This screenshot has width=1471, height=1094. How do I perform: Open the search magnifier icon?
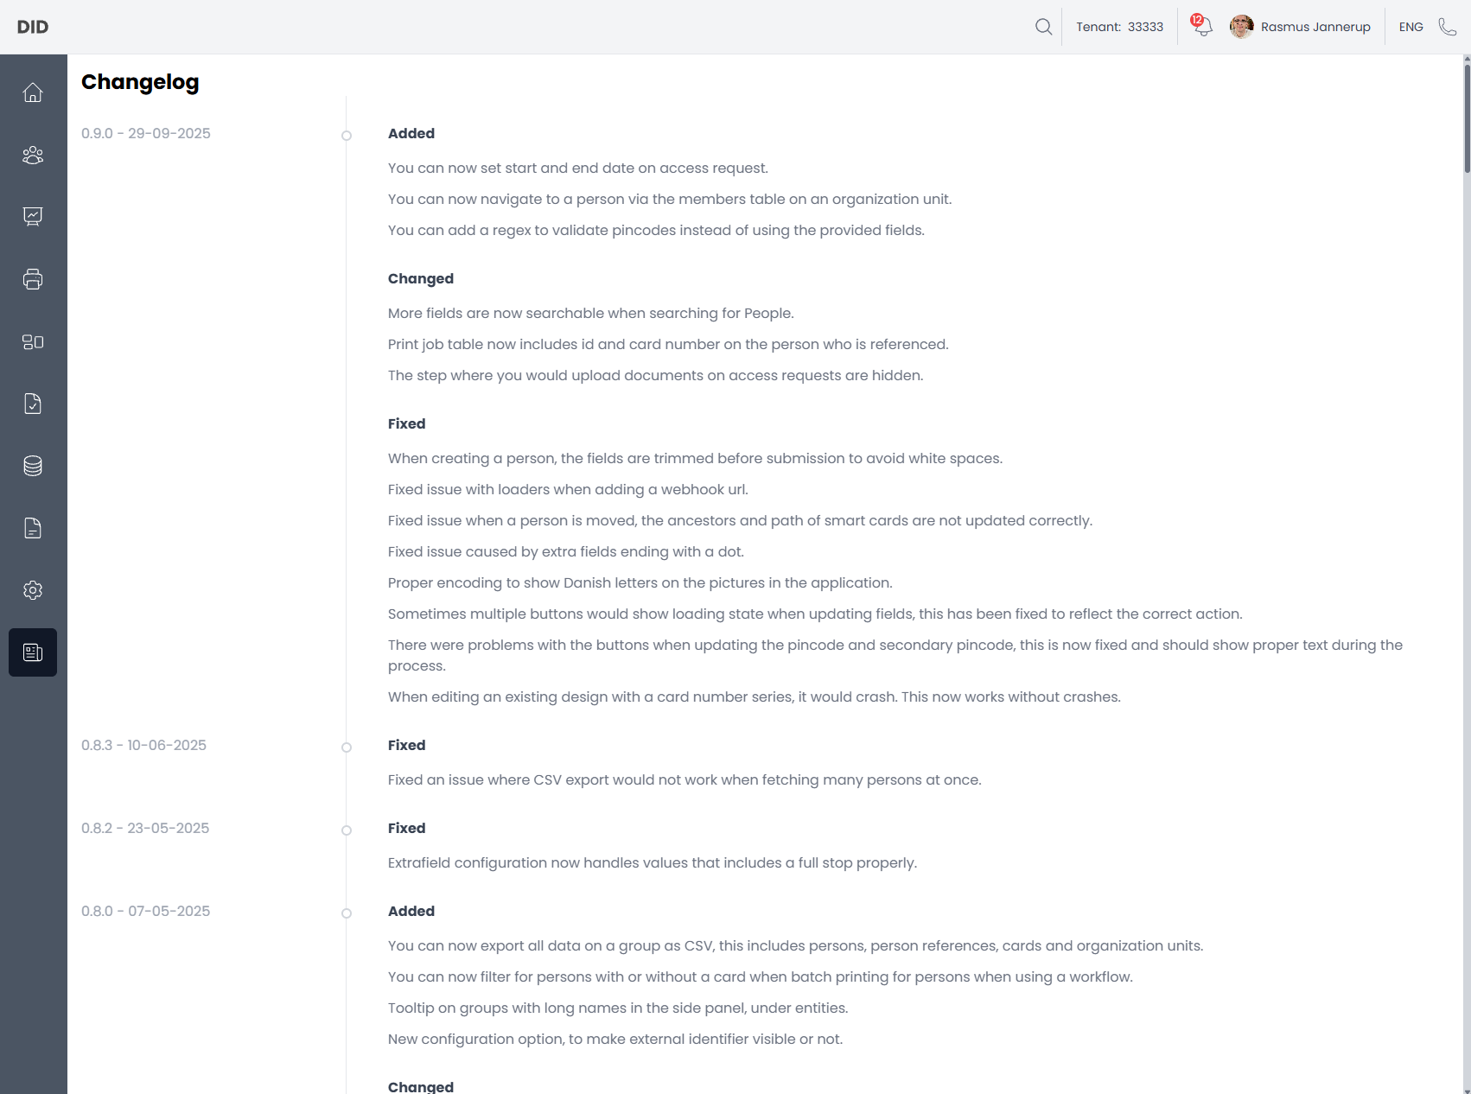(x=1043, y=27)
